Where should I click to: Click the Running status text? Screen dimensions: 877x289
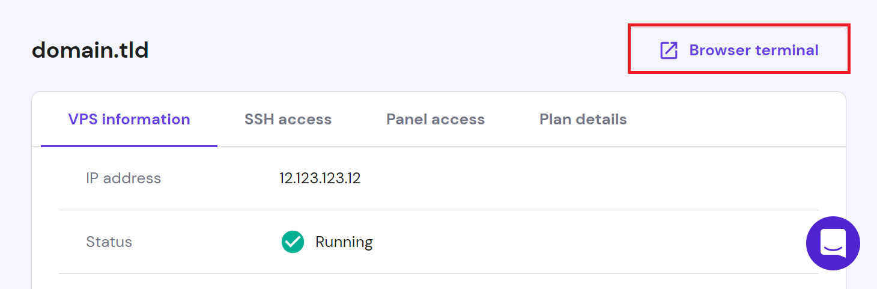[344, 242]
